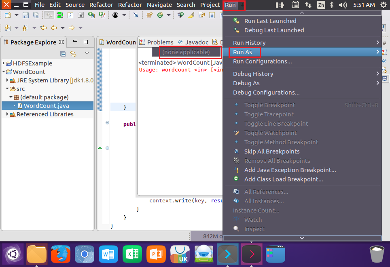Click the Next Annotation down-arrow icon

click(7, 28)
